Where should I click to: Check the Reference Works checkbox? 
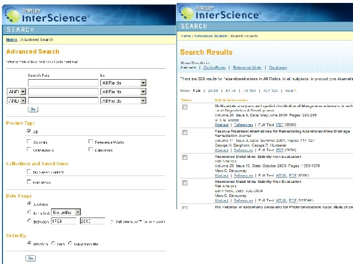click(x=91, y=141)
